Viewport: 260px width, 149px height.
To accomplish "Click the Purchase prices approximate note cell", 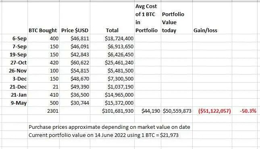I will [x=109, y=127].
